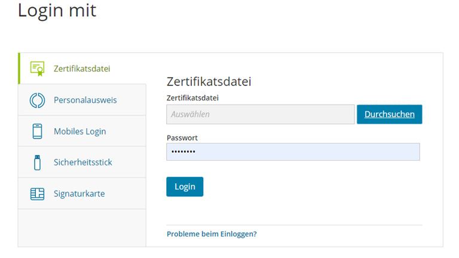The image size is (459, 258).
Task: Switch to the Signaturkarte tab
Action: tap(79, 193)
